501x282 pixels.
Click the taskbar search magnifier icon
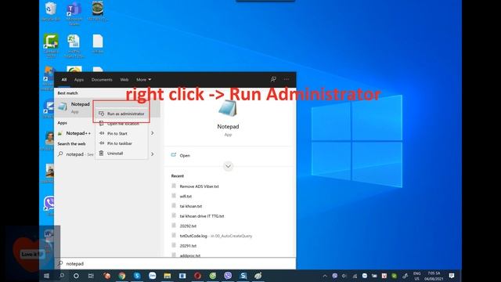62,276
